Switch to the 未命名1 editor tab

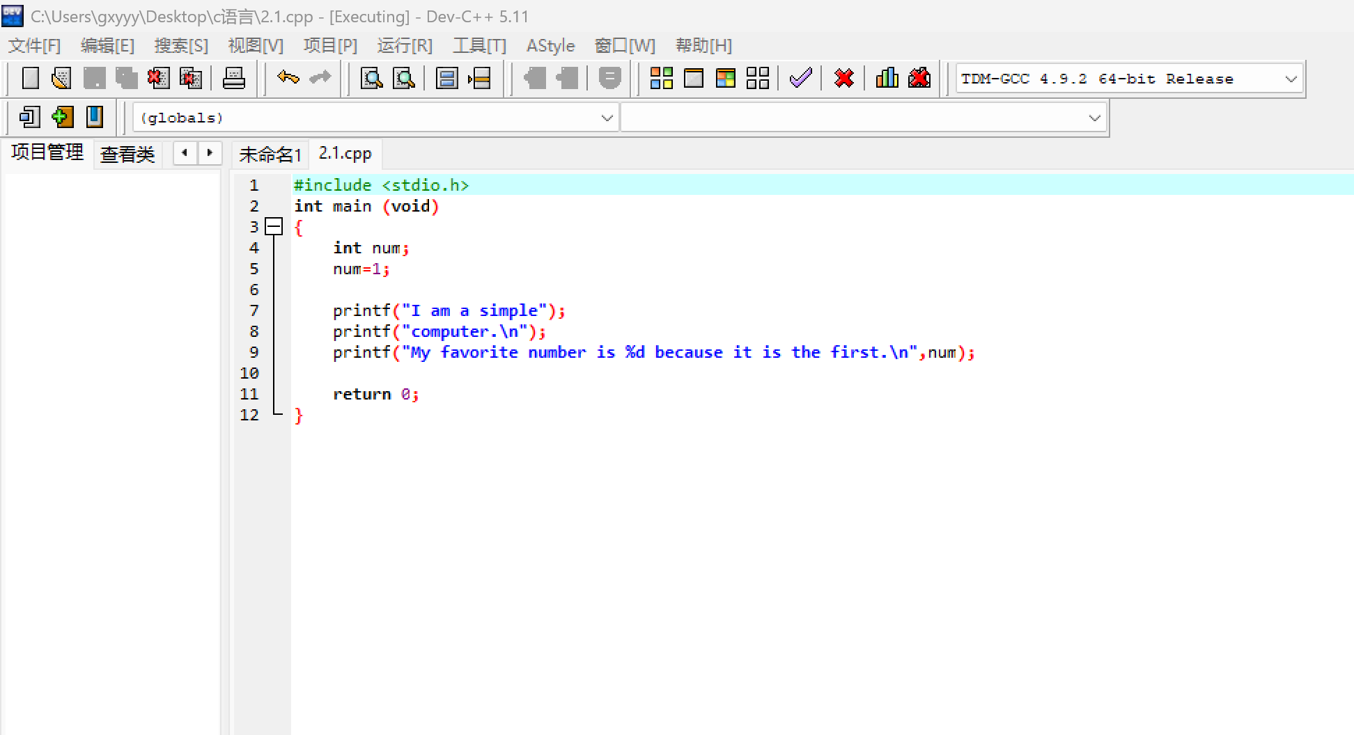point(270,154)
